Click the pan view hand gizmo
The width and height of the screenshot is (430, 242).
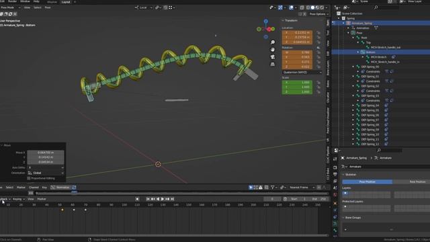tap(273, 50)
